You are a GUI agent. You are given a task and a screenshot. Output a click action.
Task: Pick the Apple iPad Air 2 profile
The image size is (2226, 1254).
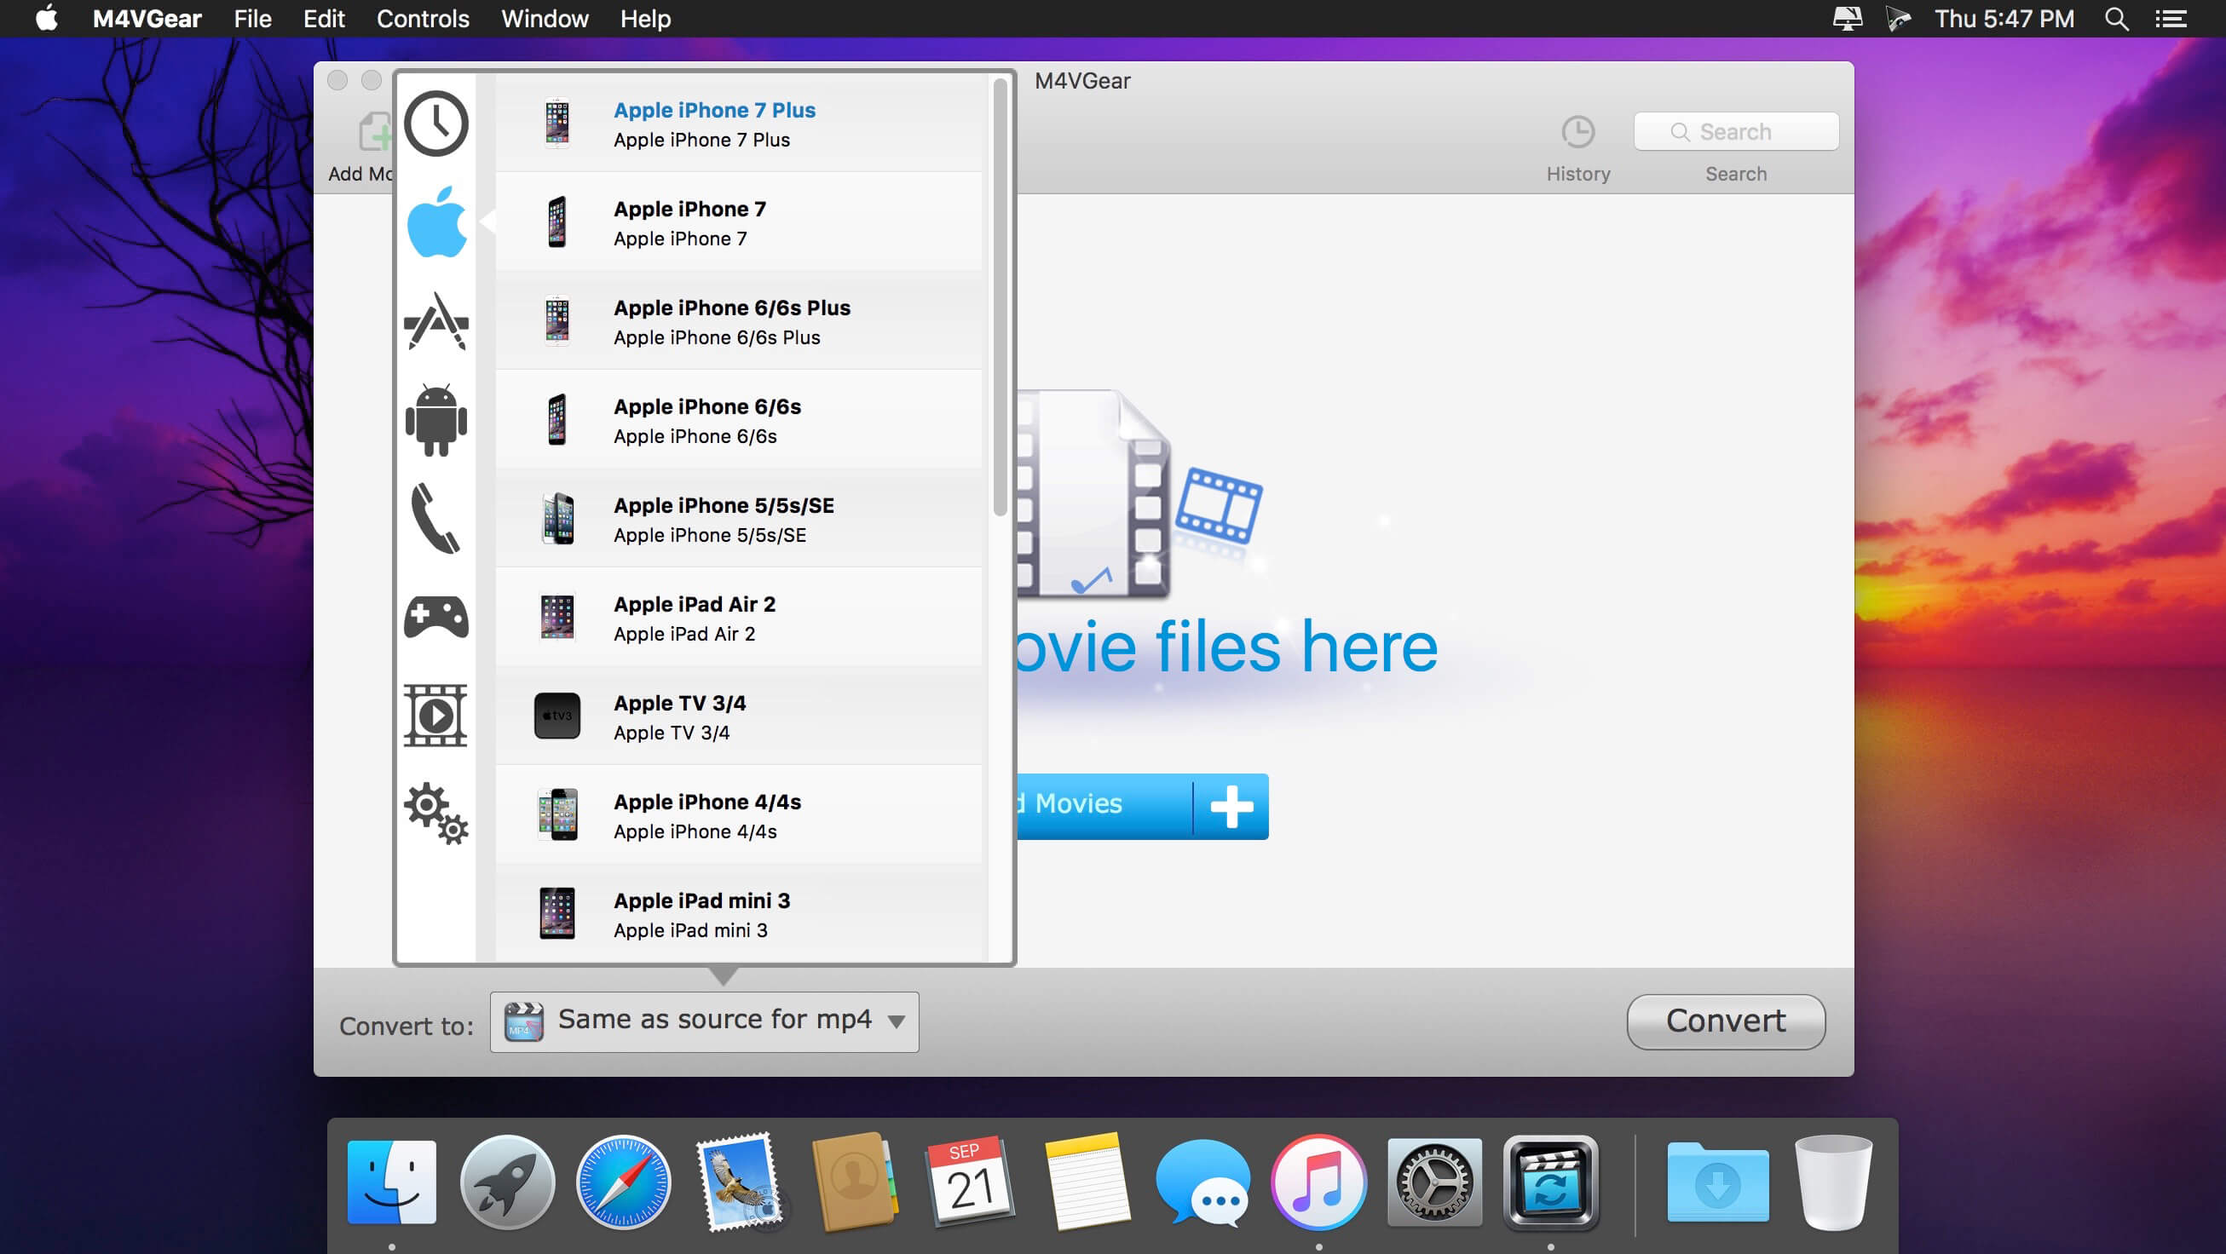pyautogui.click(x=739, y=618)
